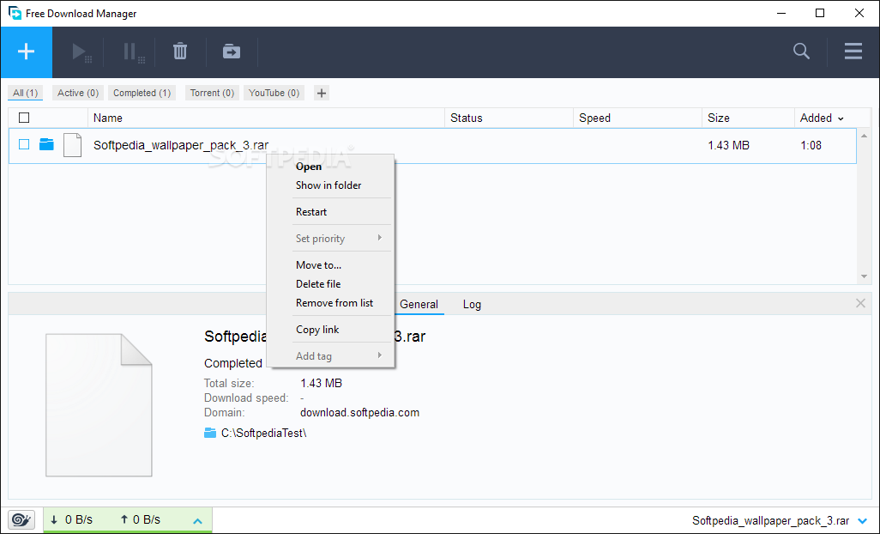Switch to the Log details tab
This screenshot has width=880, height=534.
point(472,304)
